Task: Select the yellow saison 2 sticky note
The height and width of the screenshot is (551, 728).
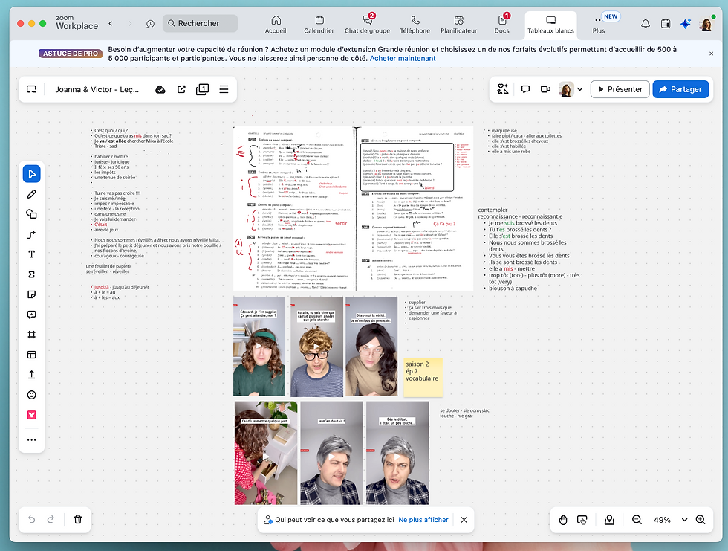Action: (423, 377)
